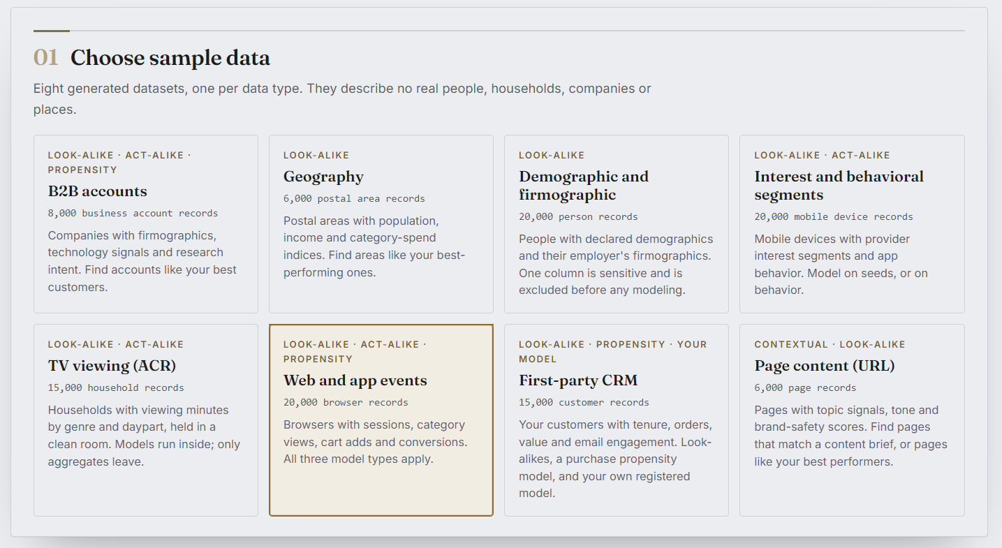Click the tag line above Web and app events
The image size is (1002, 548).
tap(355, 351)
